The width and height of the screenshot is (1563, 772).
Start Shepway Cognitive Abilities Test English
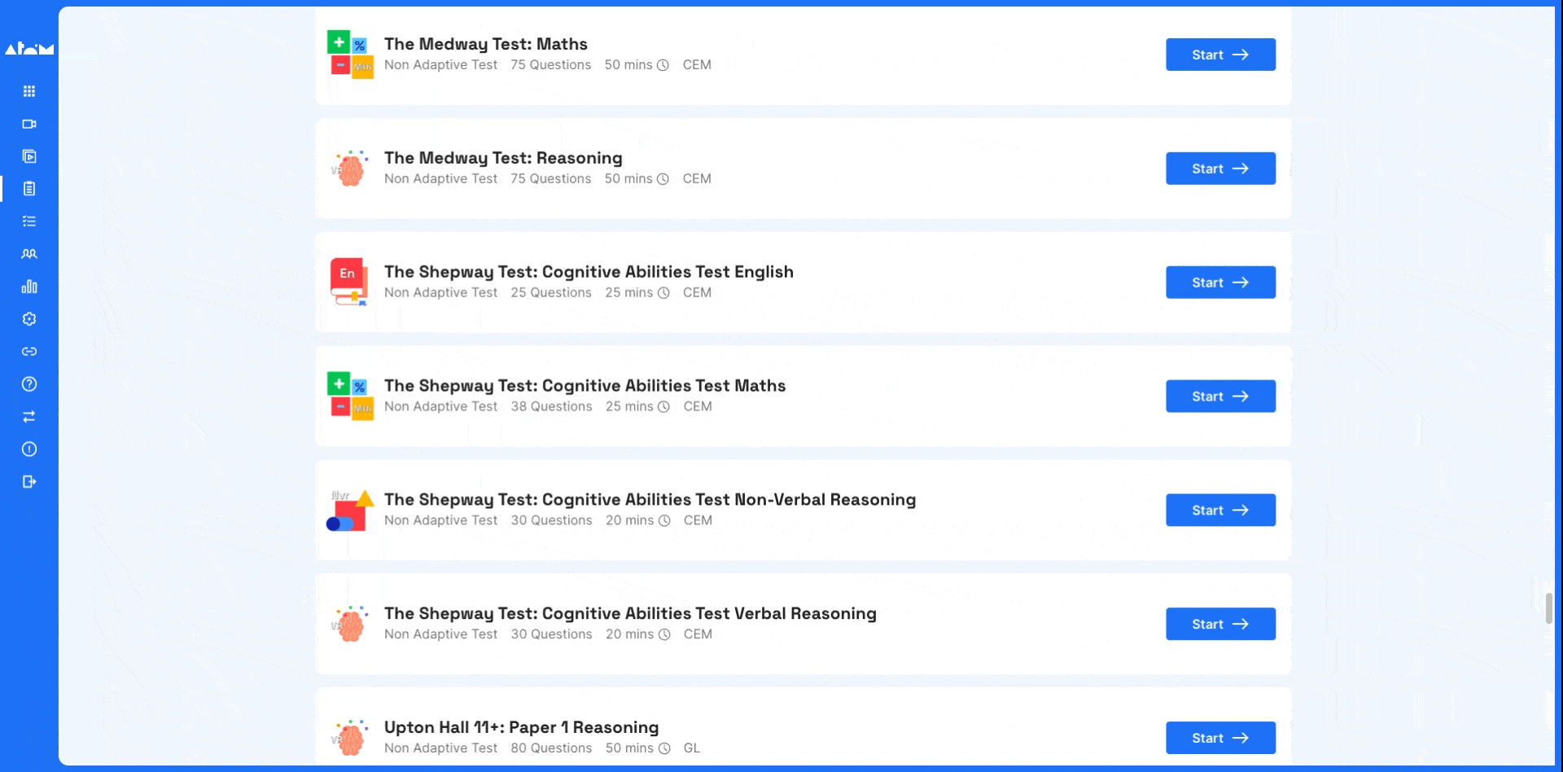pos(1220,283)
